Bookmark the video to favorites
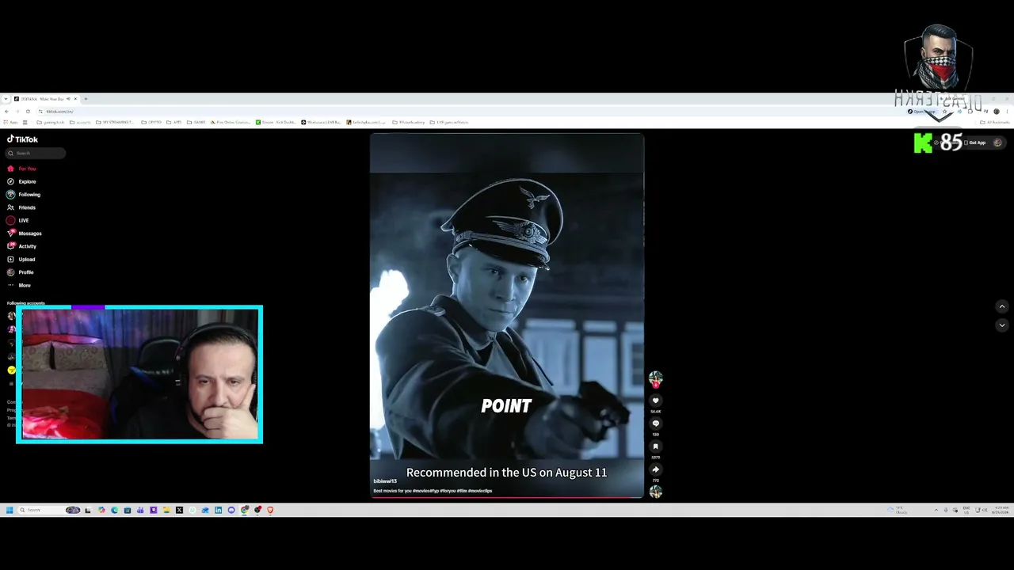 pyautogui.click(x=655, y=447)
